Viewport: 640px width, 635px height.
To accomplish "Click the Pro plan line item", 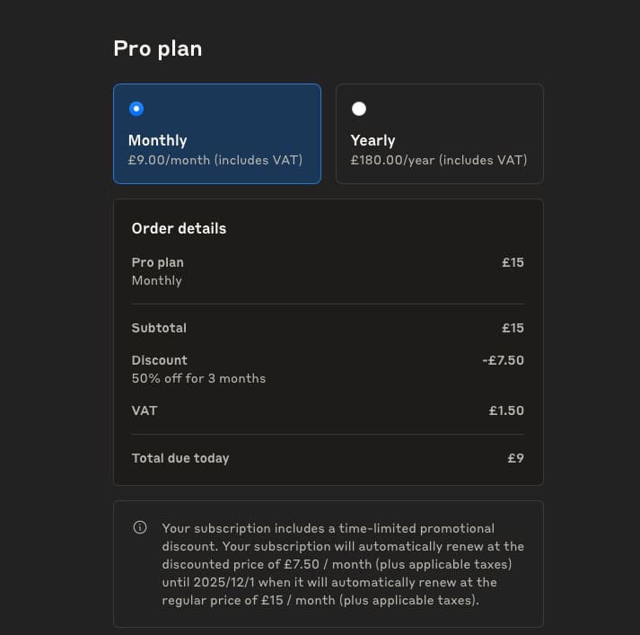I will tap(157, 262).
